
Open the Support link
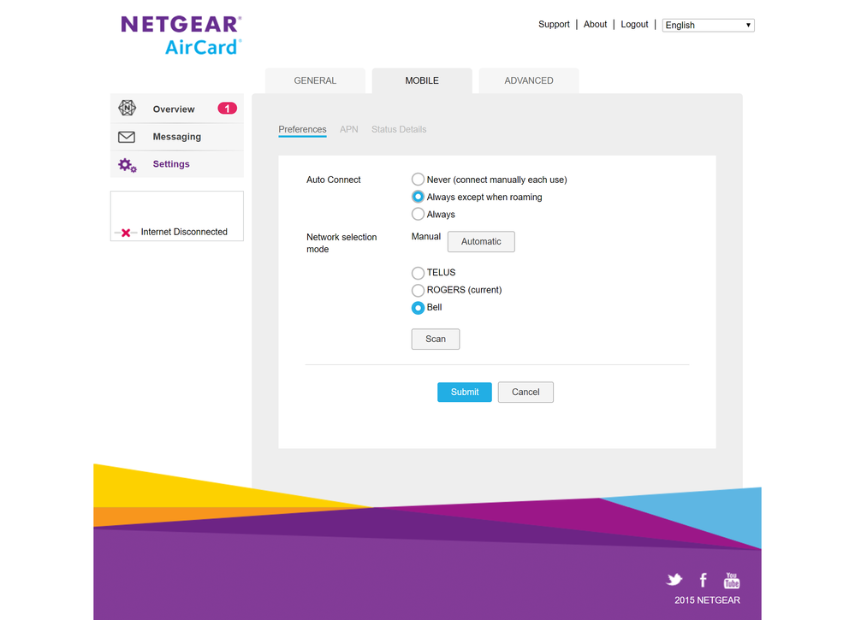pos(554,25)
